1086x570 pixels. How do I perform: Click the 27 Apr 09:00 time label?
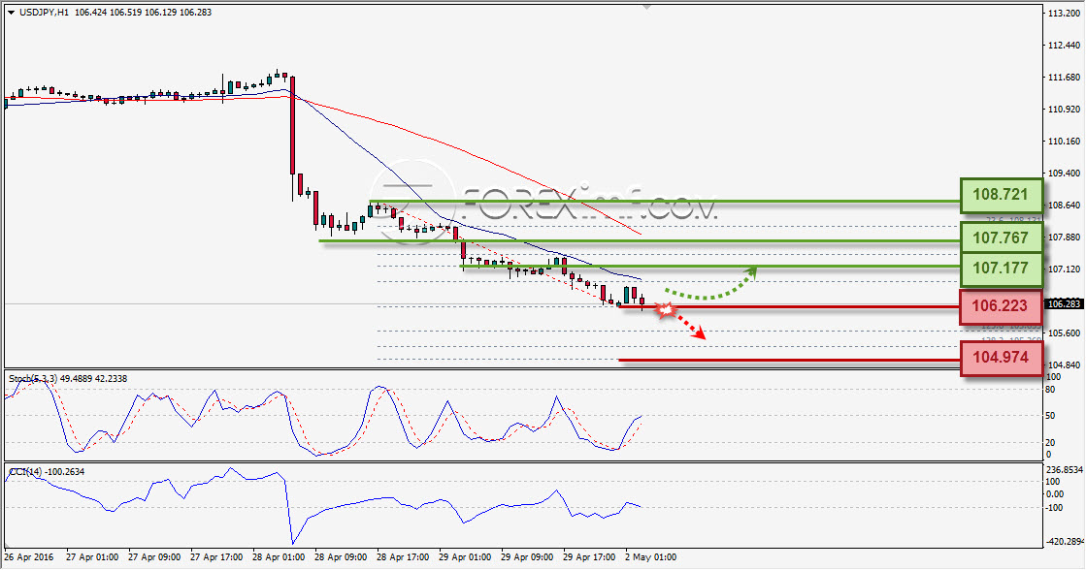(154, 556)
